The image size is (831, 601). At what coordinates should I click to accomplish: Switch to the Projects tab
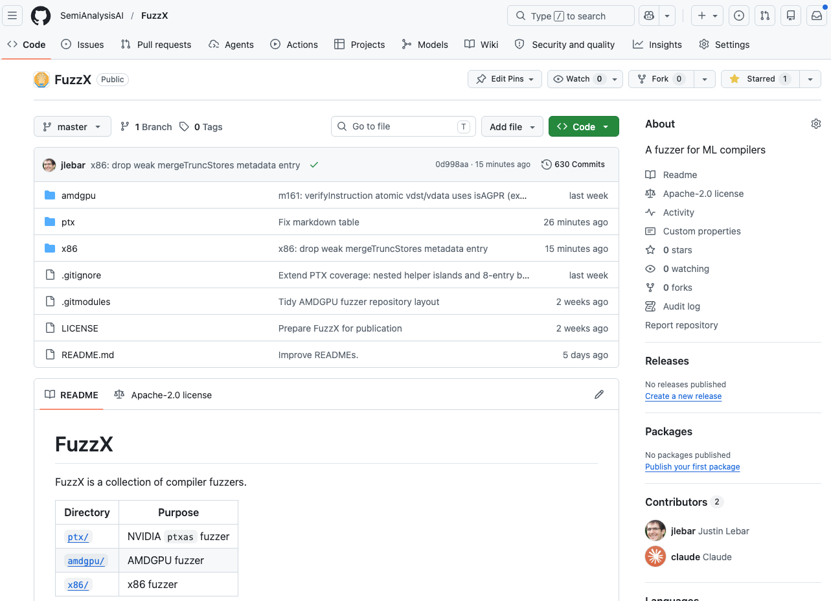tap(359, 44)
